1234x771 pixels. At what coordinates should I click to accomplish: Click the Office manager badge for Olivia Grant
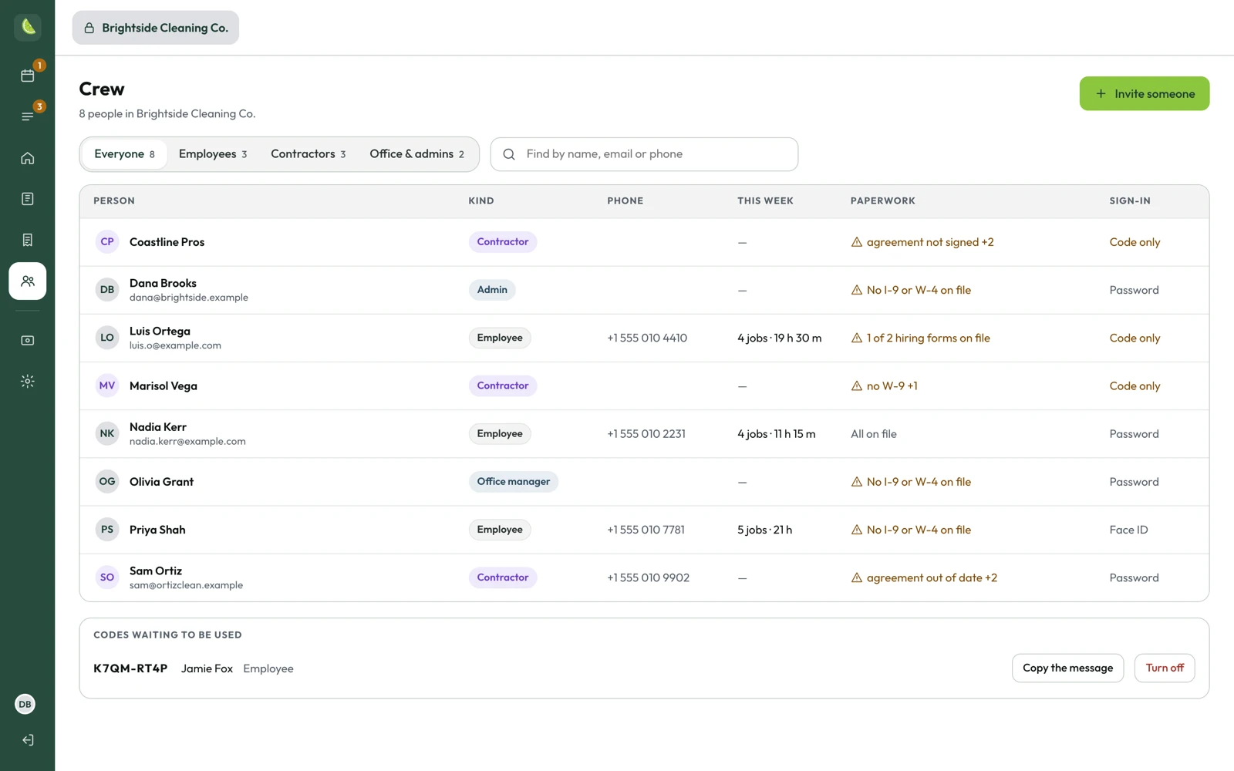[x=513, y=482]
